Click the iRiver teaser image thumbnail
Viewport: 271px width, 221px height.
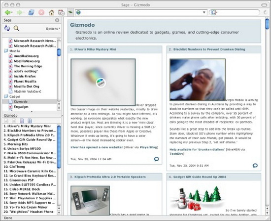point(103,82)
